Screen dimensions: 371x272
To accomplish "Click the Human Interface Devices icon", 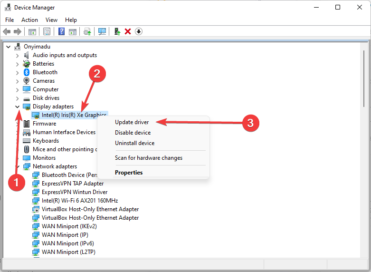I will 27,132.
